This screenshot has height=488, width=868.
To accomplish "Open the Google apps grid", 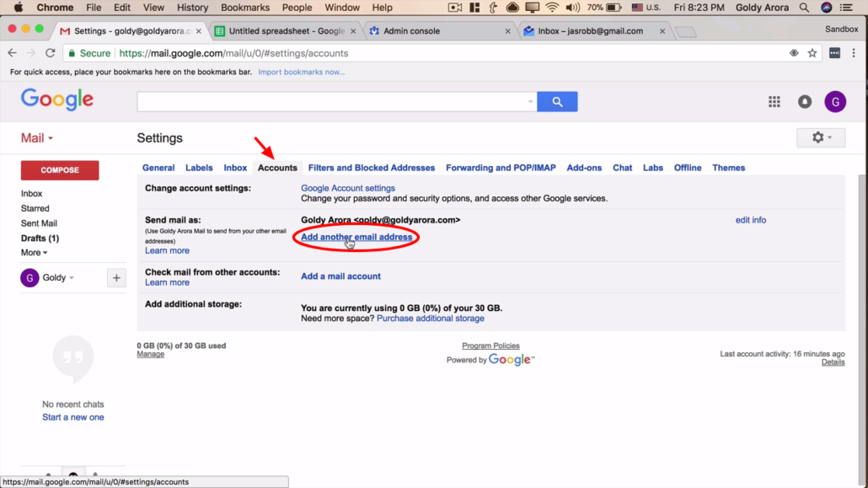I will [774, 101].
